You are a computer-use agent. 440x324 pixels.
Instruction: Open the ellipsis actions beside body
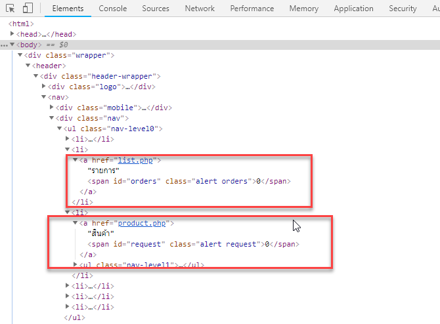(4, 45)
